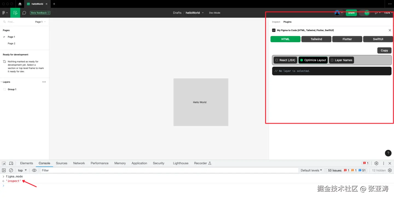Clear the console with the ban icon
Screen dimensions: 394x198
[11, 170]
